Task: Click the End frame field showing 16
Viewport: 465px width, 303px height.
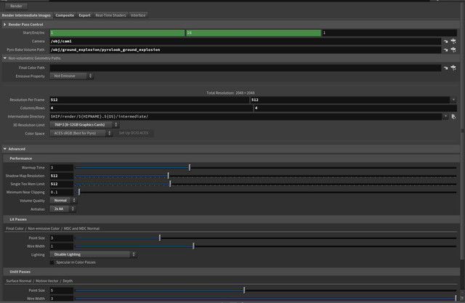Action: [x=254, y=33]
